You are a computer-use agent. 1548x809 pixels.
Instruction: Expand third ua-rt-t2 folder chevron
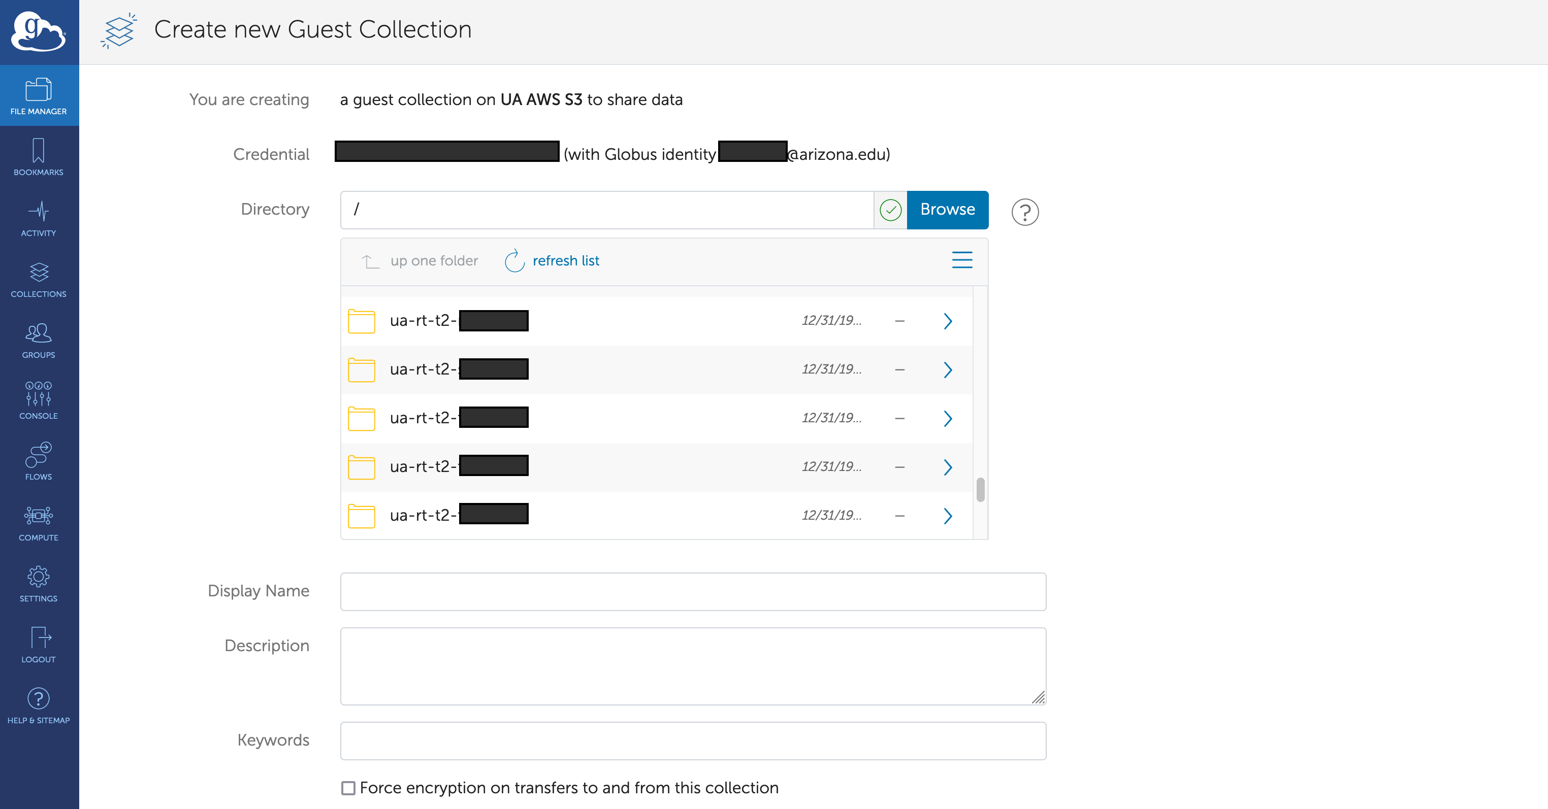point(948,418)
